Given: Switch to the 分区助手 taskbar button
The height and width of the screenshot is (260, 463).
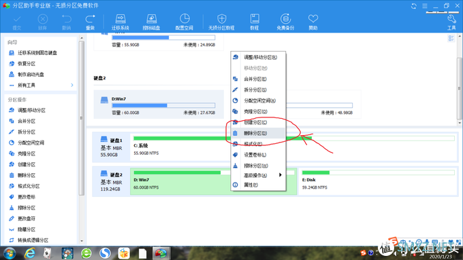Looking at the screenshot, I should (x=161, y=253).
